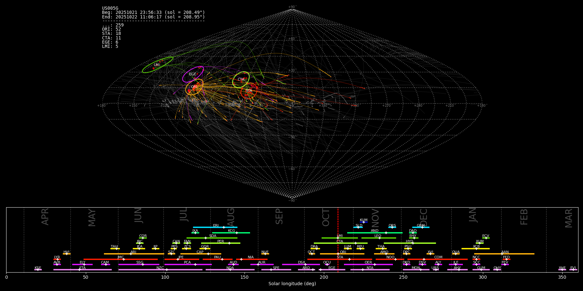Click the SDA shower bar in timeline
The width and height of the screenshot is (583, 291).
point(212,238)
